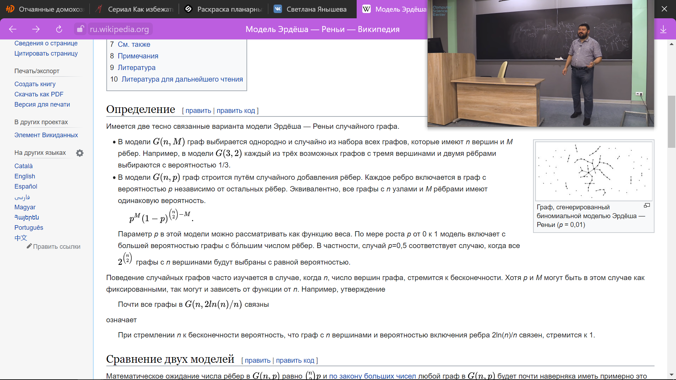This screenshot has width=676, height=380.
Task: Switch to the Отчаянные домохозяйки tab
Action: click(x=45, y=9)
